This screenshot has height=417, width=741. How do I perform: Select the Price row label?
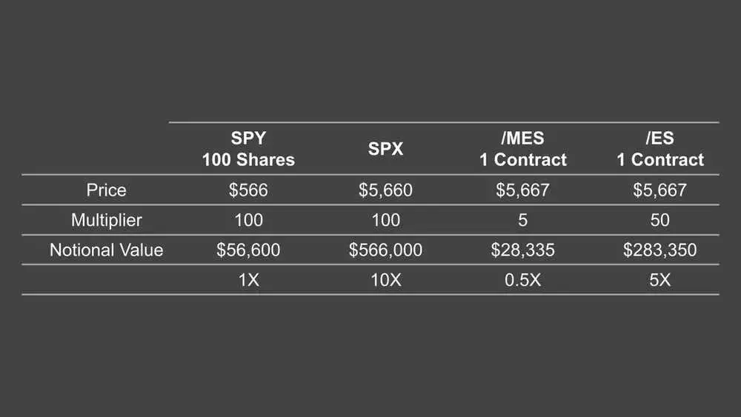click(106, 190)
